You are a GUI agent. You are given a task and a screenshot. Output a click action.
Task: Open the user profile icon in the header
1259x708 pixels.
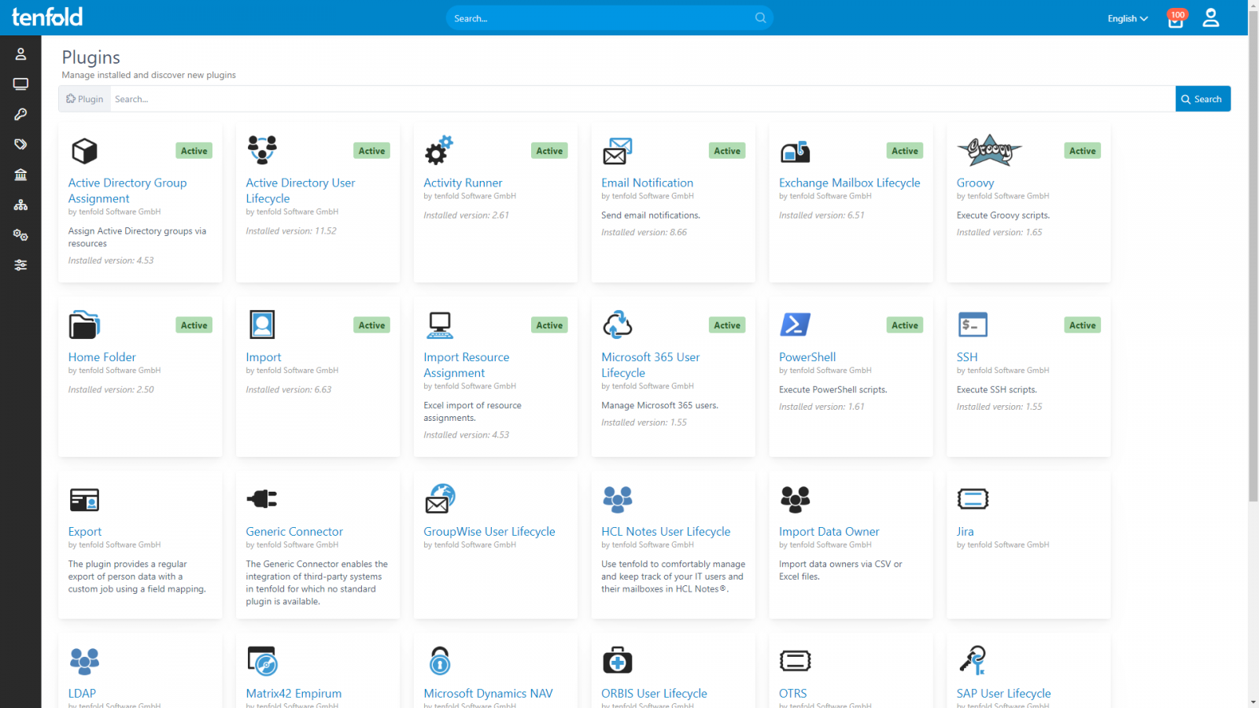[x=1211, y=18]
